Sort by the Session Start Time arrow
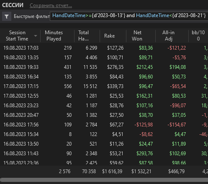This screenshot has width=208, height=184. [36, 36]
